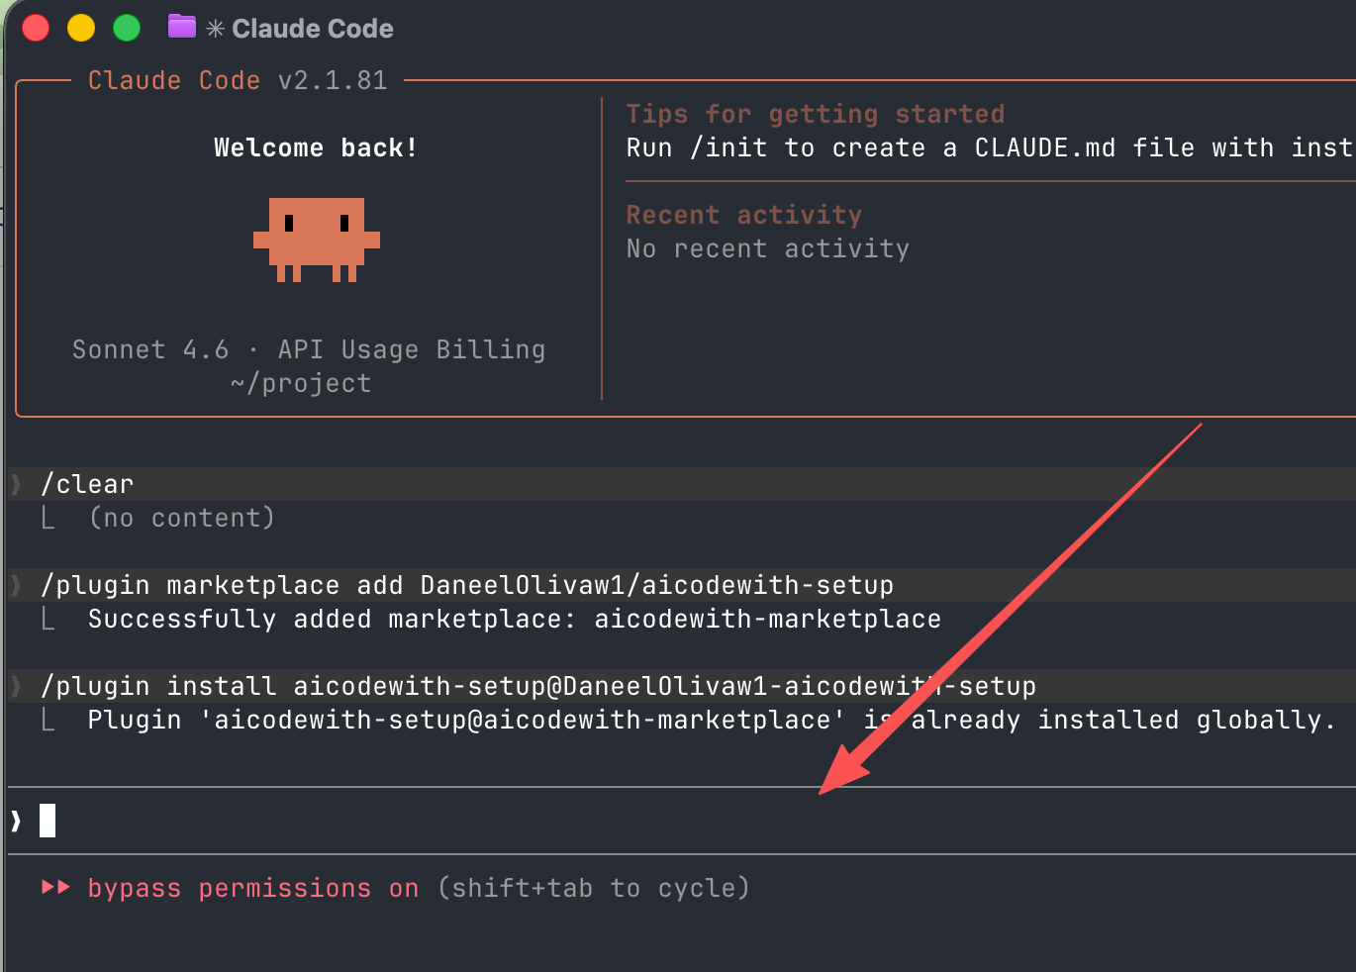Click the Run /init tip text
Screen dimensions: 1356x972
point(988,148)
